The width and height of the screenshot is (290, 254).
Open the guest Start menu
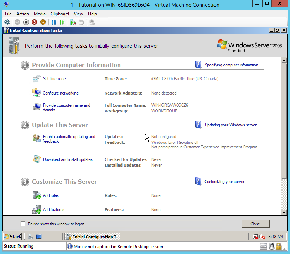coord(12,237)
